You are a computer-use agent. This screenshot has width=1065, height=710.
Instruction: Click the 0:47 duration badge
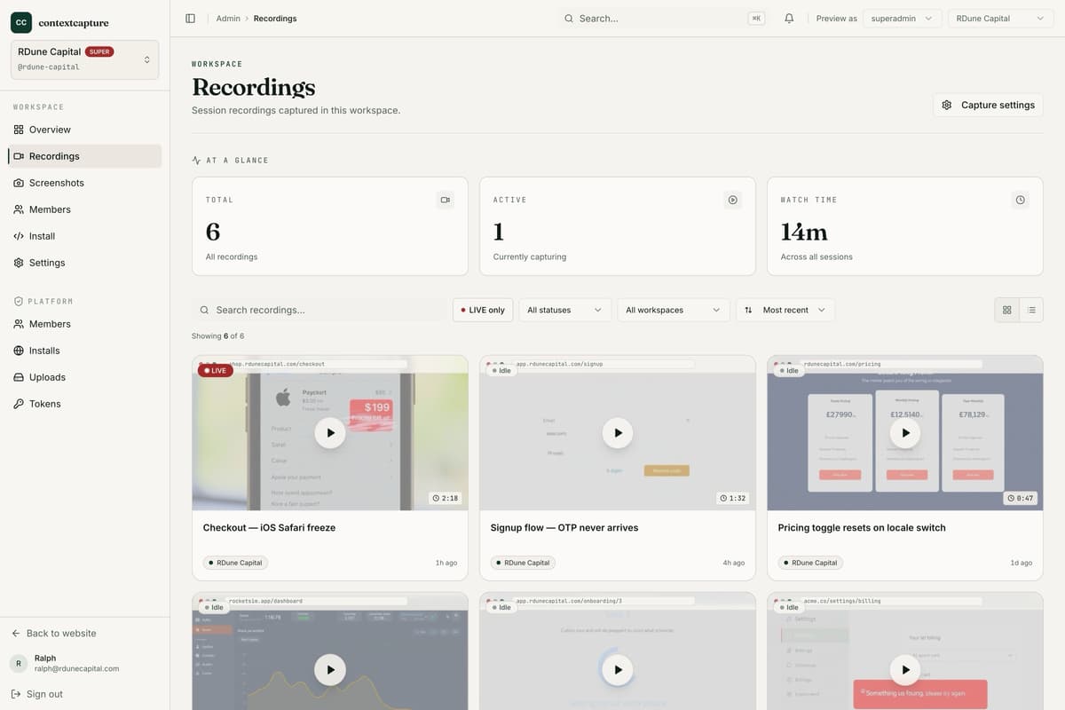(x=1021, y=498)
